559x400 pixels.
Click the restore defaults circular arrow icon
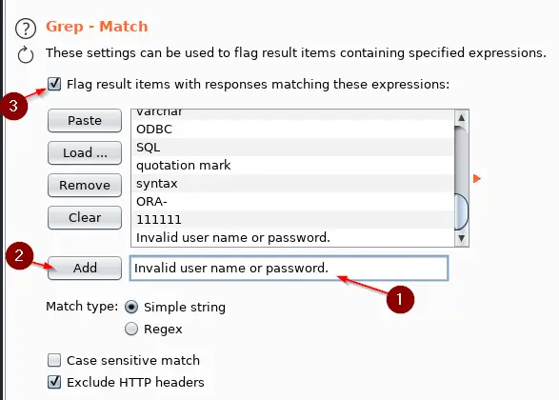click(x=26, y=55)
